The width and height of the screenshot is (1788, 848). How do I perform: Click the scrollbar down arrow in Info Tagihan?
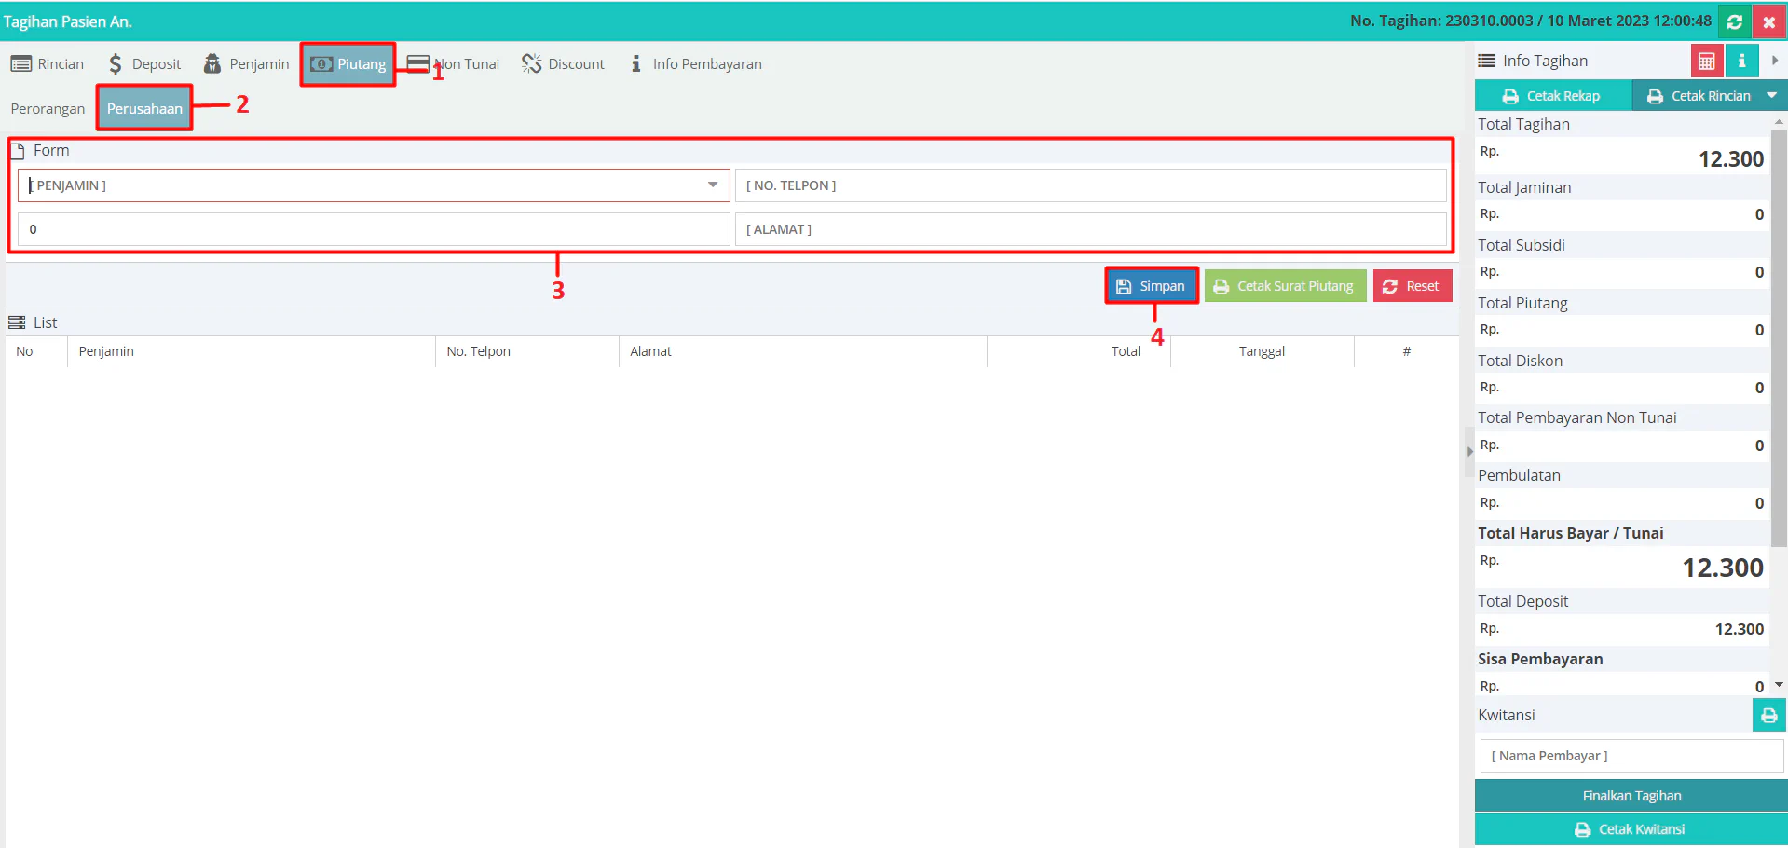[x=1779, y=685]
